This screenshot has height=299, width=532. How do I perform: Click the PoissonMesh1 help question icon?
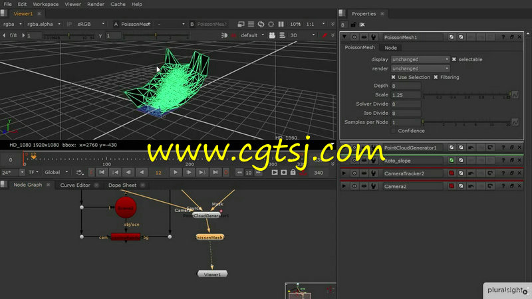tap(503, 37)
